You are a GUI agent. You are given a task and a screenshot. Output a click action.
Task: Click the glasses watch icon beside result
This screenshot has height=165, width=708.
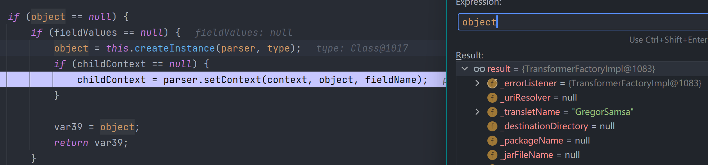pyautogui.click(x=479, y=69)
